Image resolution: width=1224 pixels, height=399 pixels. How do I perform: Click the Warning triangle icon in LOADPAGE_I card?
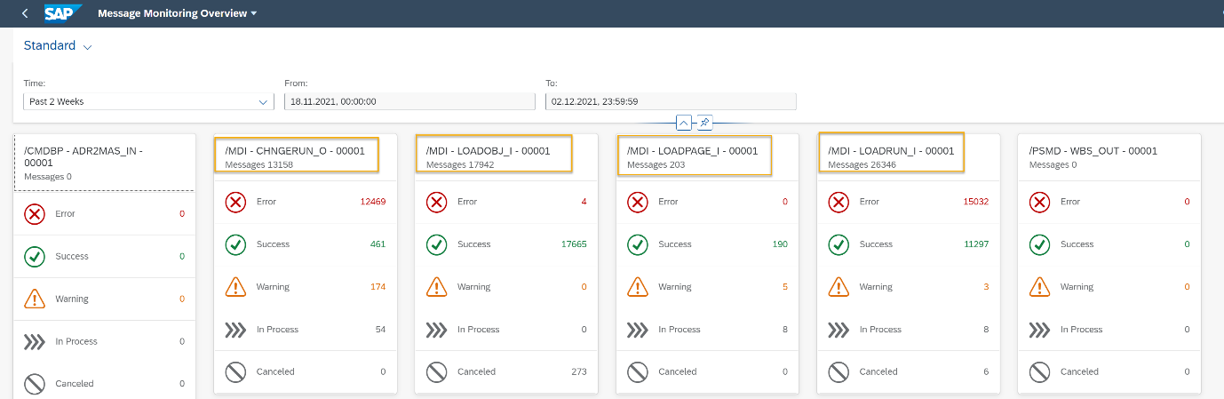(x=637, y=287)
